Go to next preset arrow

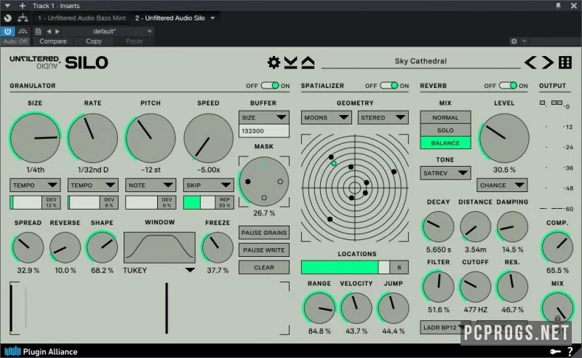548,63
